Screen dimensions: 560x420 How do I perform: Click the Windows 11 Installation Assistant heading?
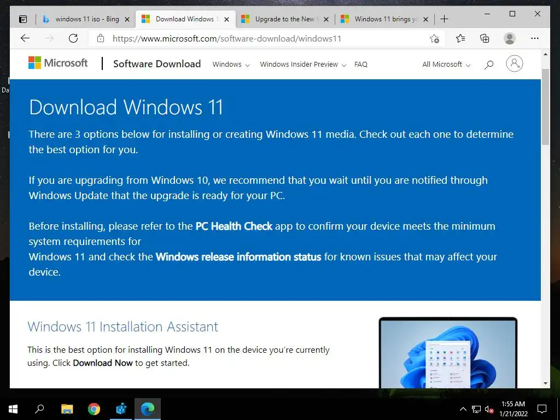coord(123,326)
